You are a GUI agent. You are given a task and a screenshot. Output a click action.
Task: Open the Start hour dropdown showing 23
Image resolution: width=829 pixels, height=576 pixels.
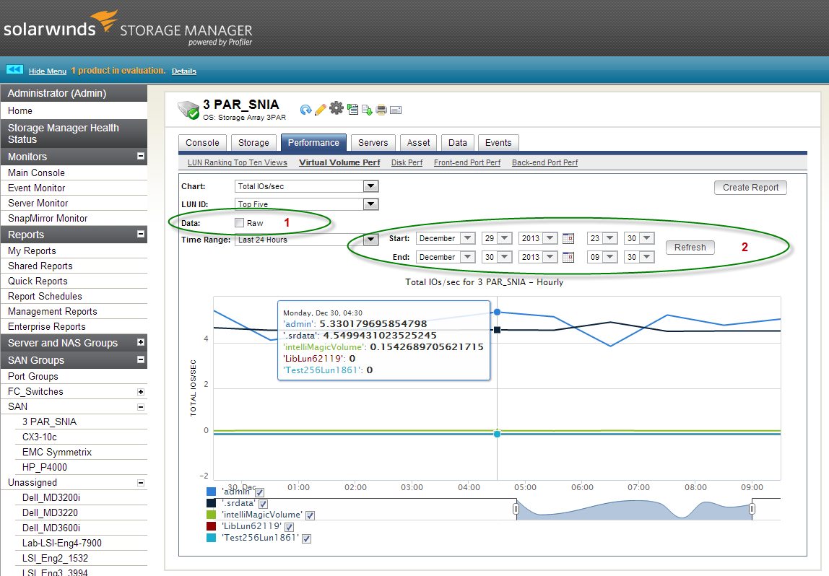click(610, 238)
